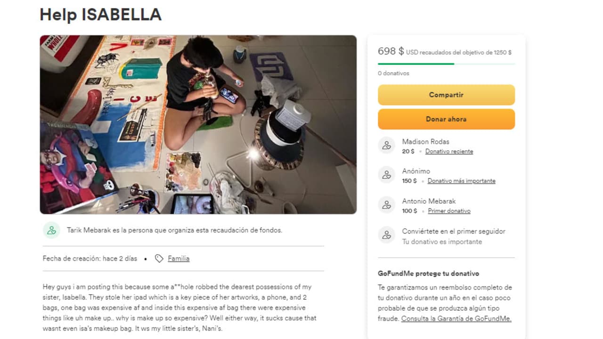The height and width of the screenshot is (339, 603).
Task: Click the bullet separator after creation date
Action: (146, 258)
